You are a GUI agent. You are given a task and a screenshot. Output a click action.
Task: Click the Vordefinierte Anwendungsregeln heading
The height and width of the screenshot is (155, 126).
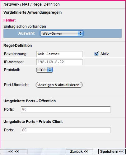point(33,12)
